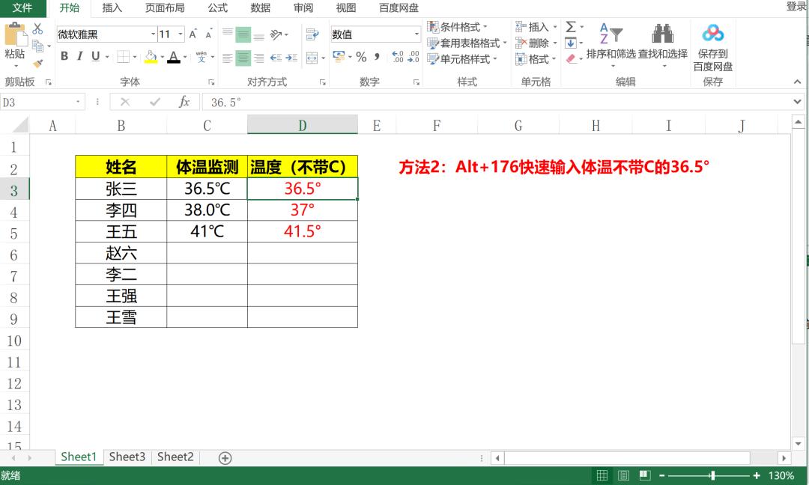
Task: Open the font name dropdown
Action: click(153, 34)
